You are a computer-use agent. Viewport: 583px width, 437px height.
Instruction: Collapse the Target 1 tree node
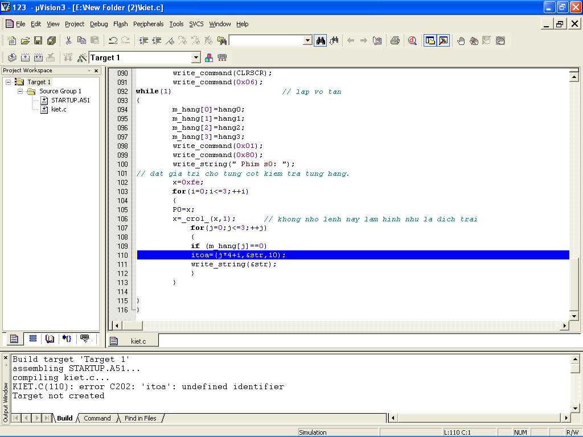(9, 82)
